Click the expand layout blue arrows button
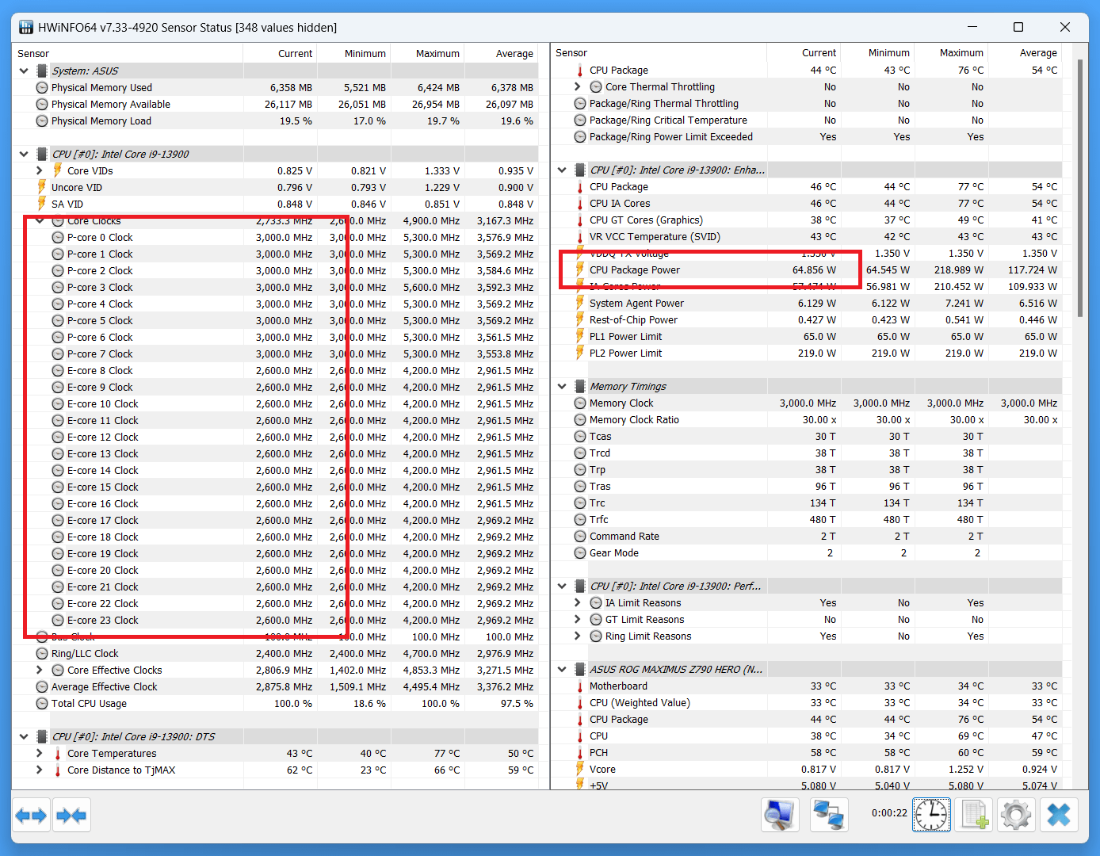 pyautogui.click(x=32, y=815)
